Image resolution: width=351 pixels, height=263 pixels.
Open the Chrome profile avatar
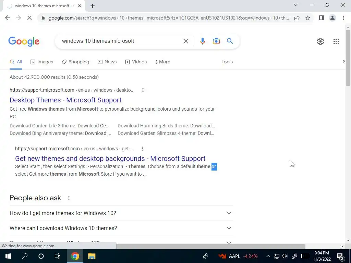tap(332, 18)
